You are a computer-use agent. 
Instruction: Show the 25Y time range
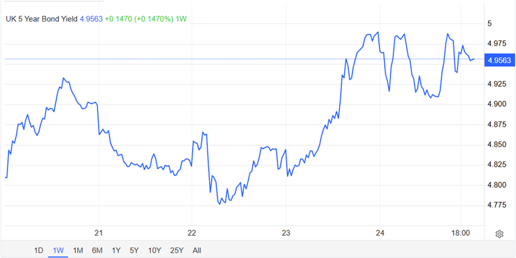point(177,250)
